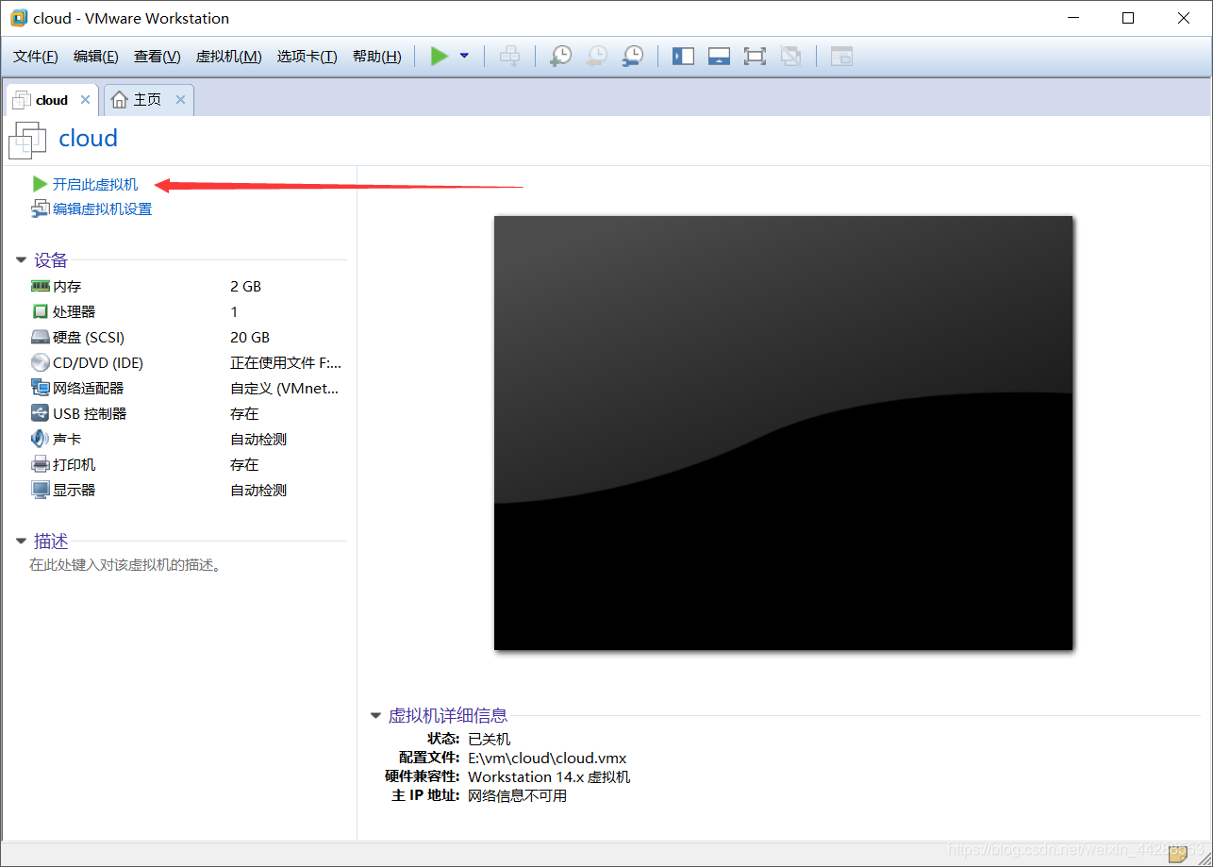Click the cloud VM icon beside the title

[x=26, y=140]
